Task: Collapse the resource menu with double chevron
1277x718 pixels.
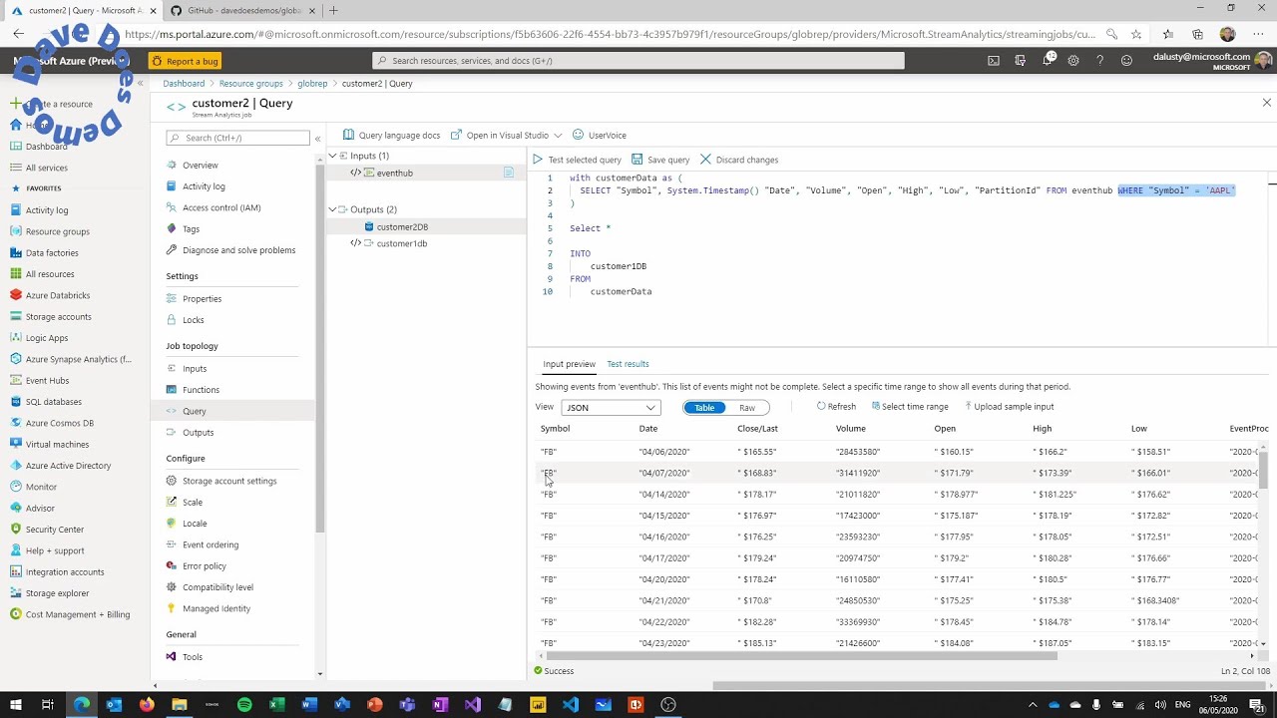Action: (318, 139)
